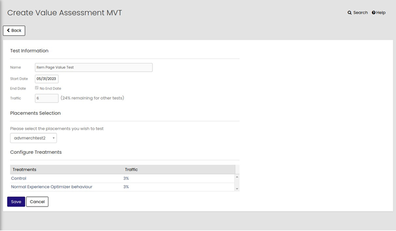Cancel the test creation
Screen dimensions: 396x231
click(x=37, y=202)
